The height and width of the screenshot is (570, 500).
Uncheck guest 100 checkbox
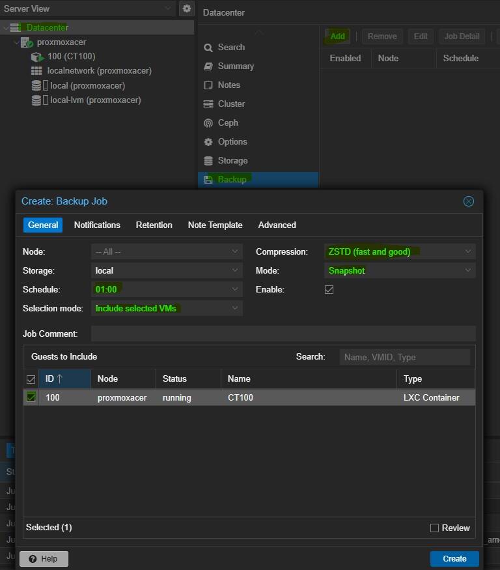click(x=31, y=397)
